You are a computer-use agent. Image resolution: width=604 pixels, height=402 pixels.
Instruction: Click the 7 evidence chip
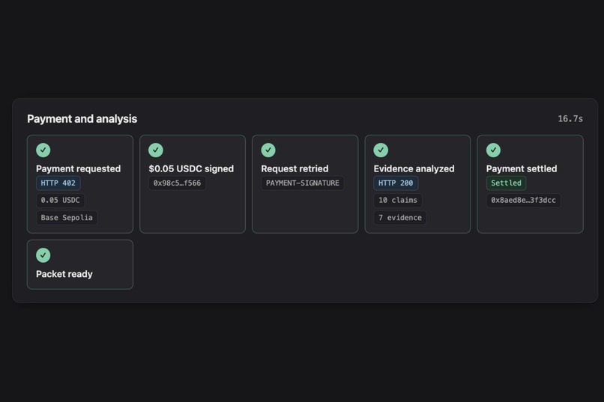point(400,218)
